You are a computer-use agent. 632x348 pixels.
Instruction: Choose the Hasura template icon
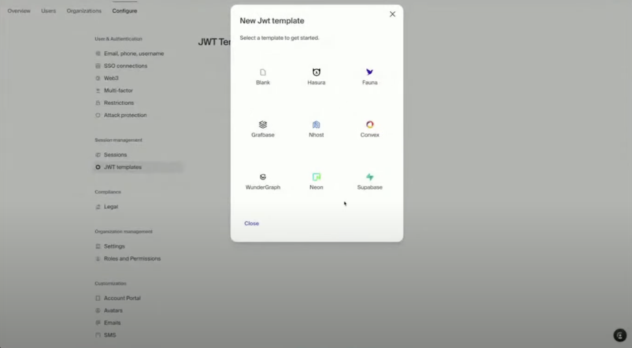click(316, 72)
